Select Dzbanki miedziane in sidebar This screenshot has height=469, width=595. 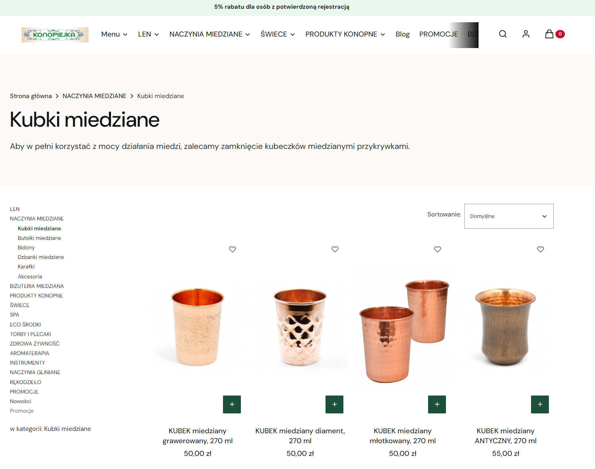[41, 257]
